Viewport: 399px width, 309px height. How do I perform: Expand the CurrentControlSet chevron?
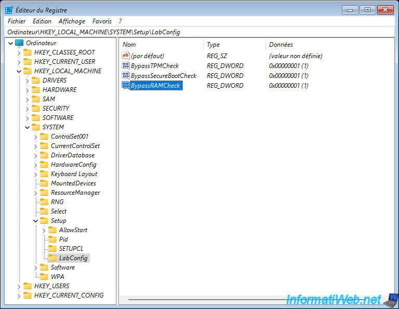pyautogui.click(x=36, y=146)
